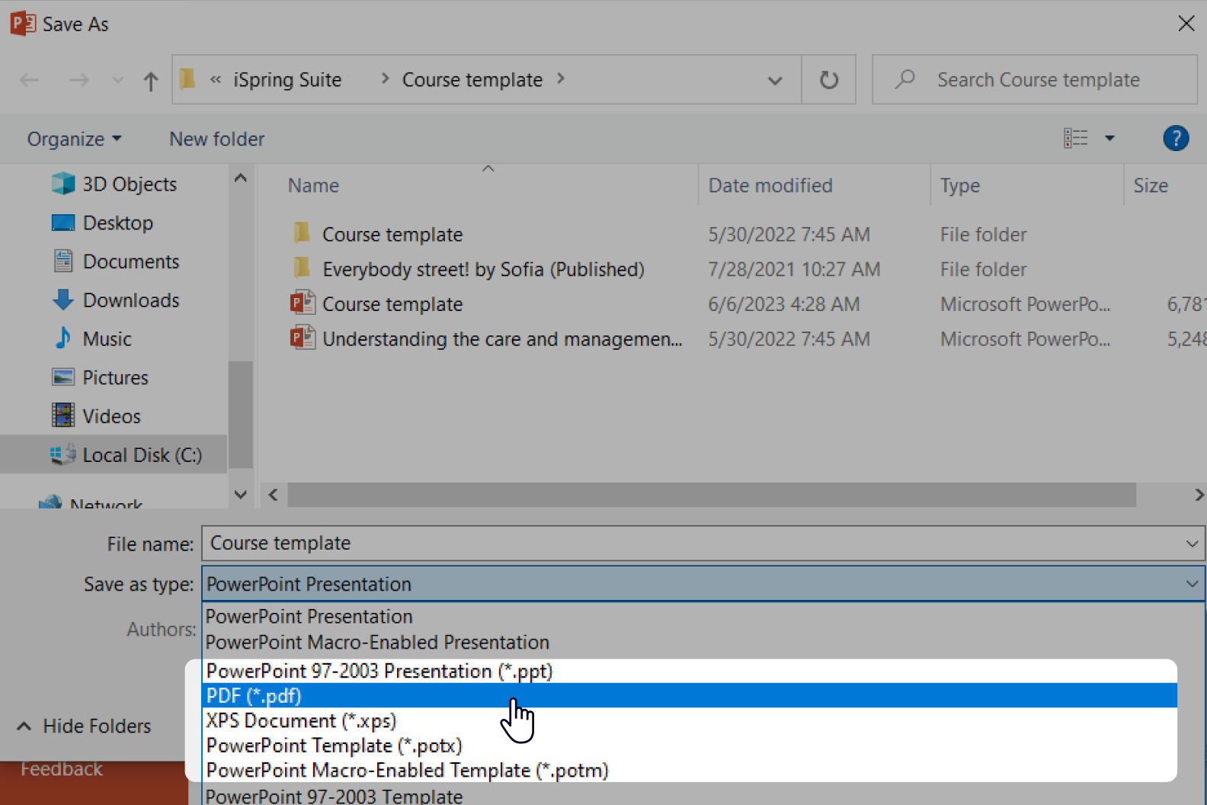1207x805 pixels.
Task: Click the navigation pane scroll down arrow
Action: (x=241, y=495)
